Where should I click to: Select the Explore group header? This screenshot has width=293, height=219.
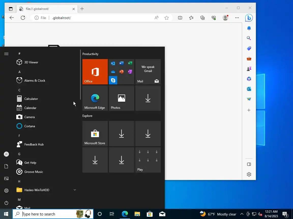[87, 116]
